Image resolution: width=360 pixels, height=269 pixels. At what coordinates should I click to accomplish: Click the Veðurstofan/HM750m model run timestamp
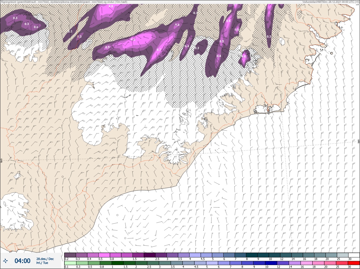tap(331, 2)
